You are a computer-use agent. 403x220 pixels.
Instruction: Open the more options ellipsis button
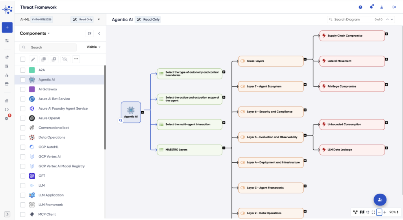coord(76,59)
